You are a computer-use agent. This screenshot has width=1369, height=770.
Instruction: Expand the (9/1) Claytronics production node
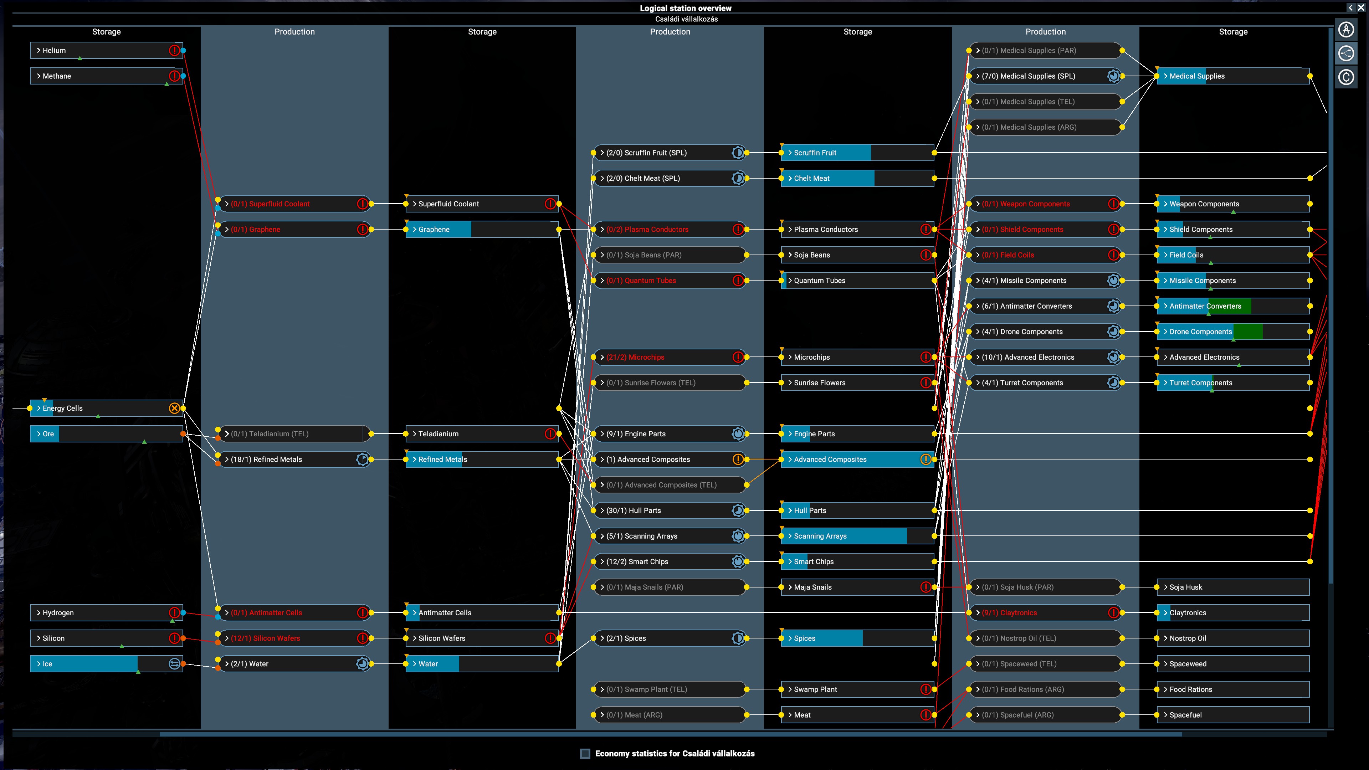[x=978, y=613]
